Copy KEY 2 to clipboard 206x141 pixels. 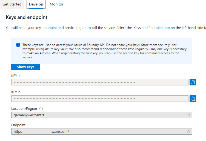(x=193, y=99)
